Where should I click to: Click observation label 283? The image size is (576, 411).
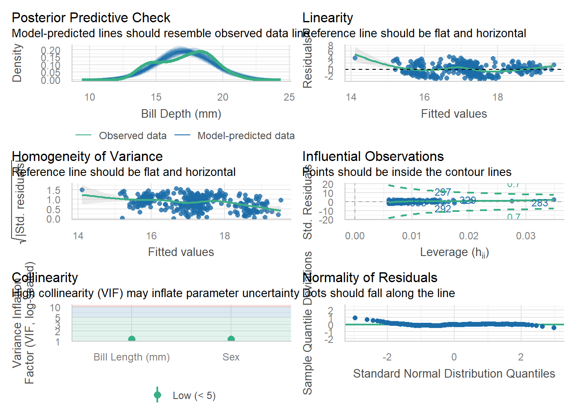click(540, 203)
